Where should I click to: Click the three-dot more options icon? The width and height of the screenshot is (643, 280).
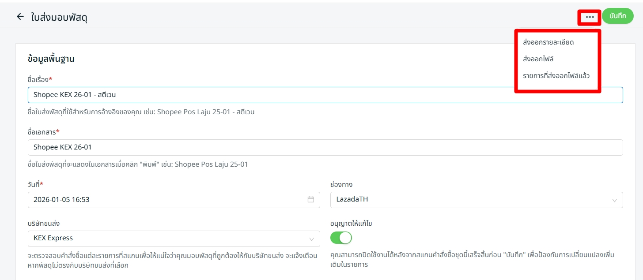pyautogui.click(x=590, y=17)
